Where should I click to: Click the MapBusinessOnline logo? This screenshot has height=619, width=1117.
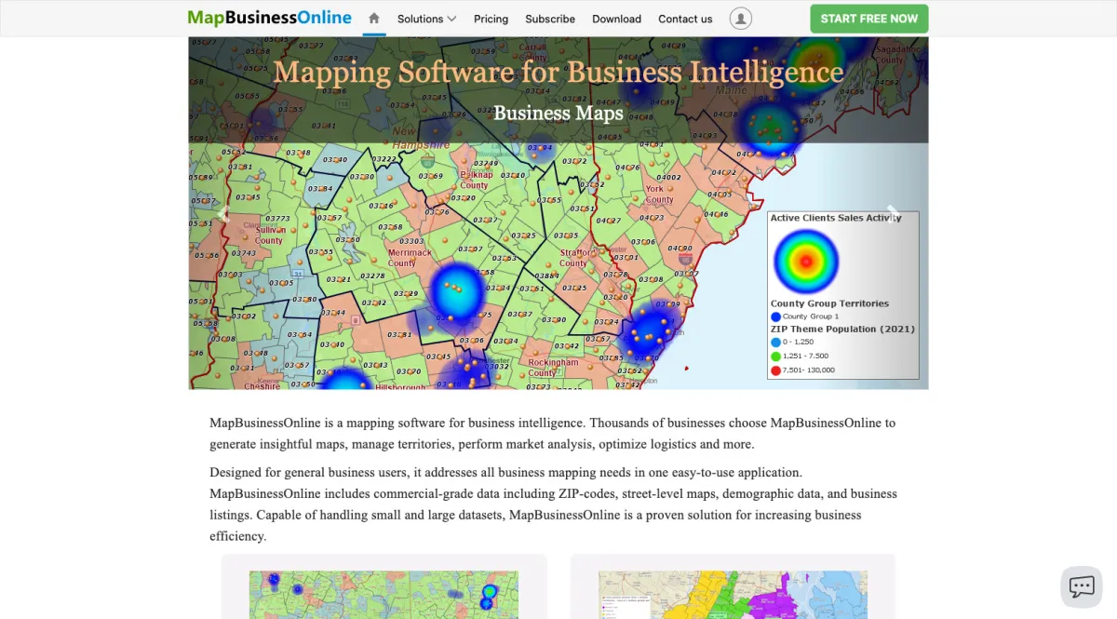coord(270,18)
